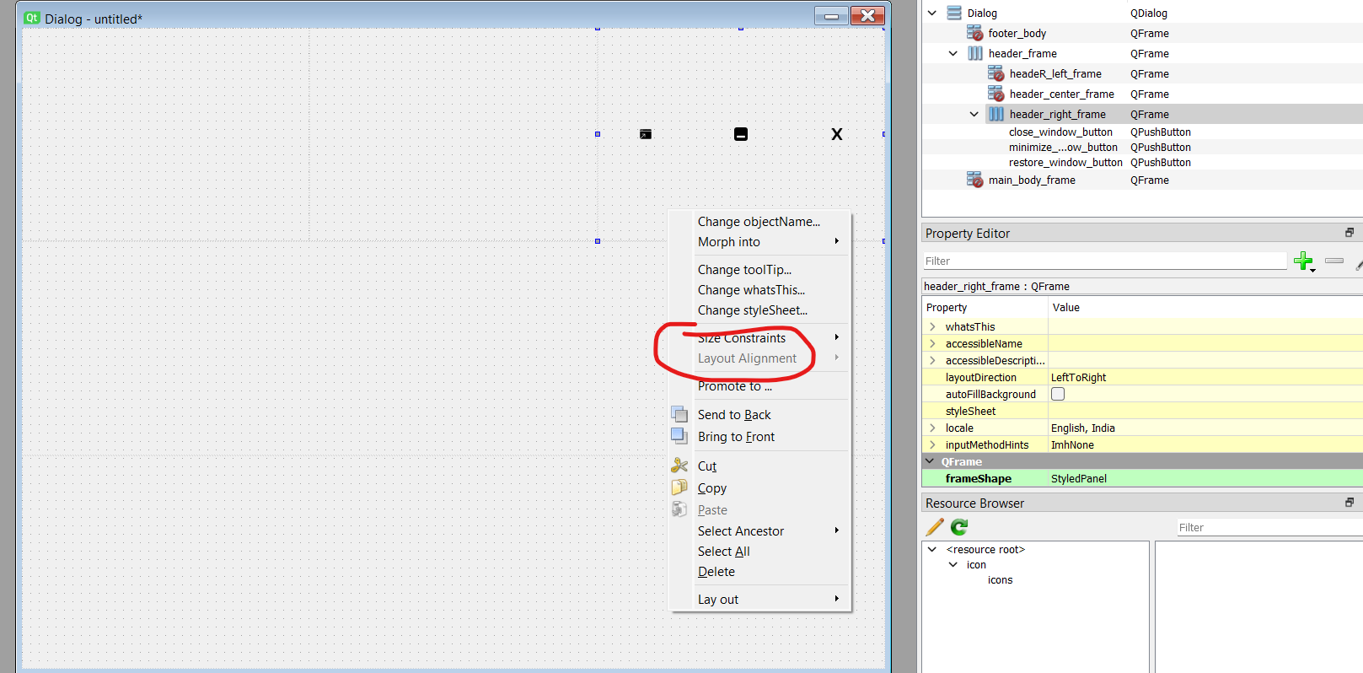Click the Dialog layout icon in object tree

coord(954,13)
